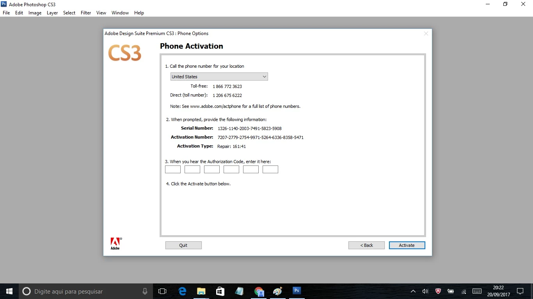The height and width of the screenshot is (299, 533).
Task: Click the Activate button
Action: pos(407,245)
